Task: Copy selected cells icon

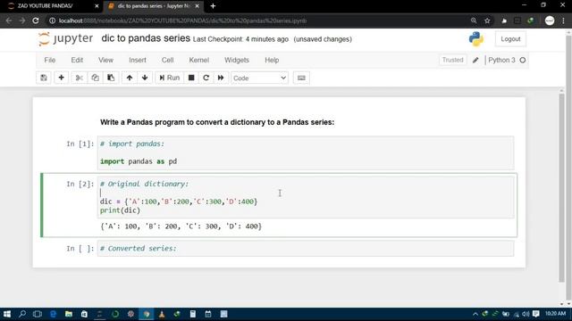Action: click(x=95, y=78)
